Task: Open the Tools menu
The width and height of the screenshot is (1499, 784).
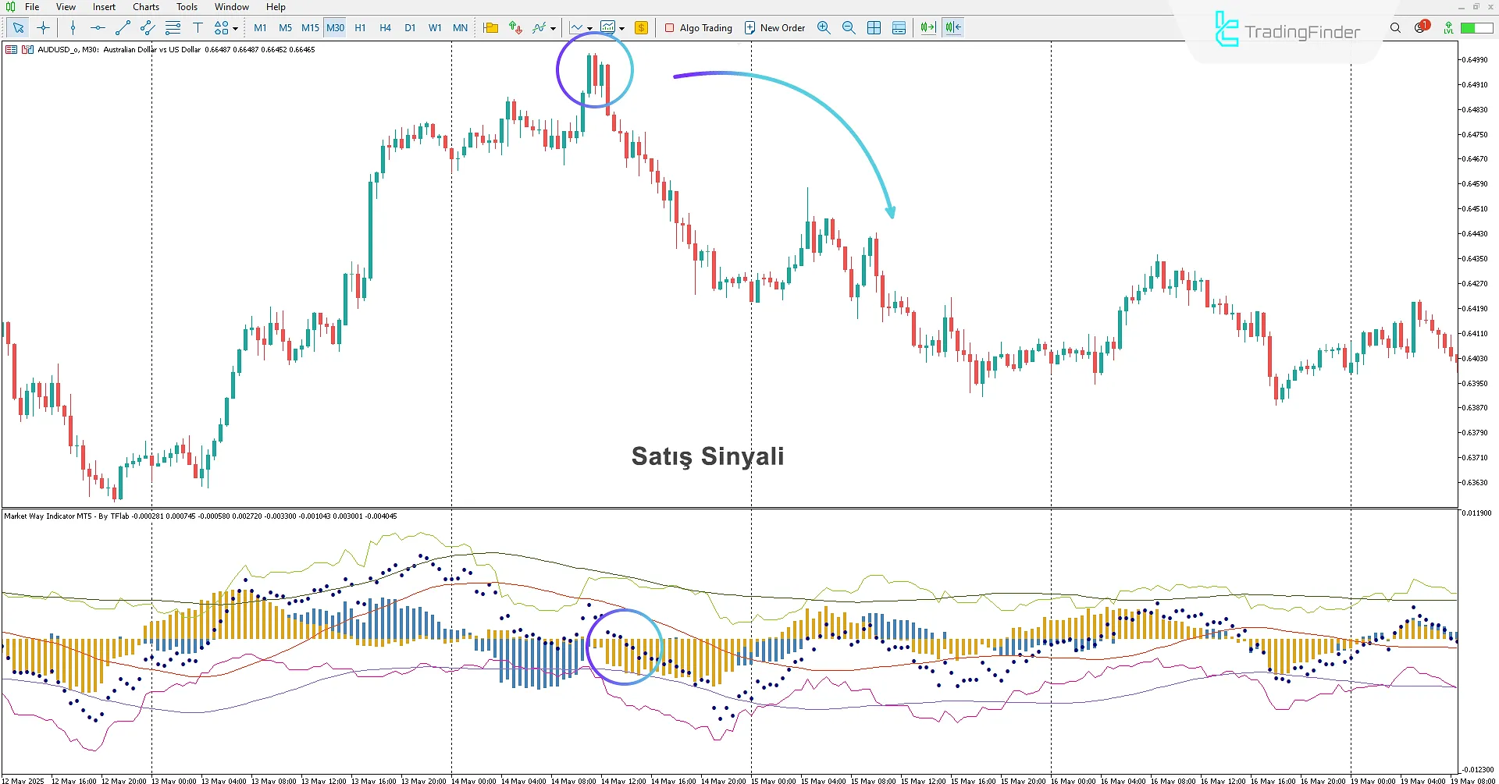Action: click(186, 6)
